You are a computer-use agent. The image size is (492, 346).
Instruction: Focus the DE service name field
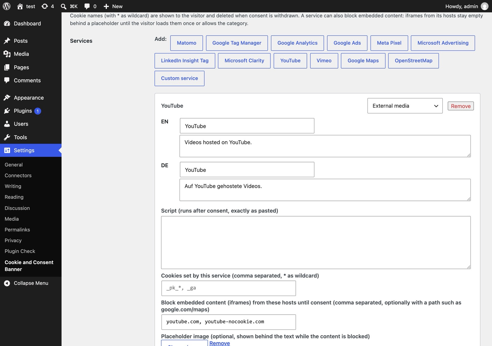coord(247,169)
